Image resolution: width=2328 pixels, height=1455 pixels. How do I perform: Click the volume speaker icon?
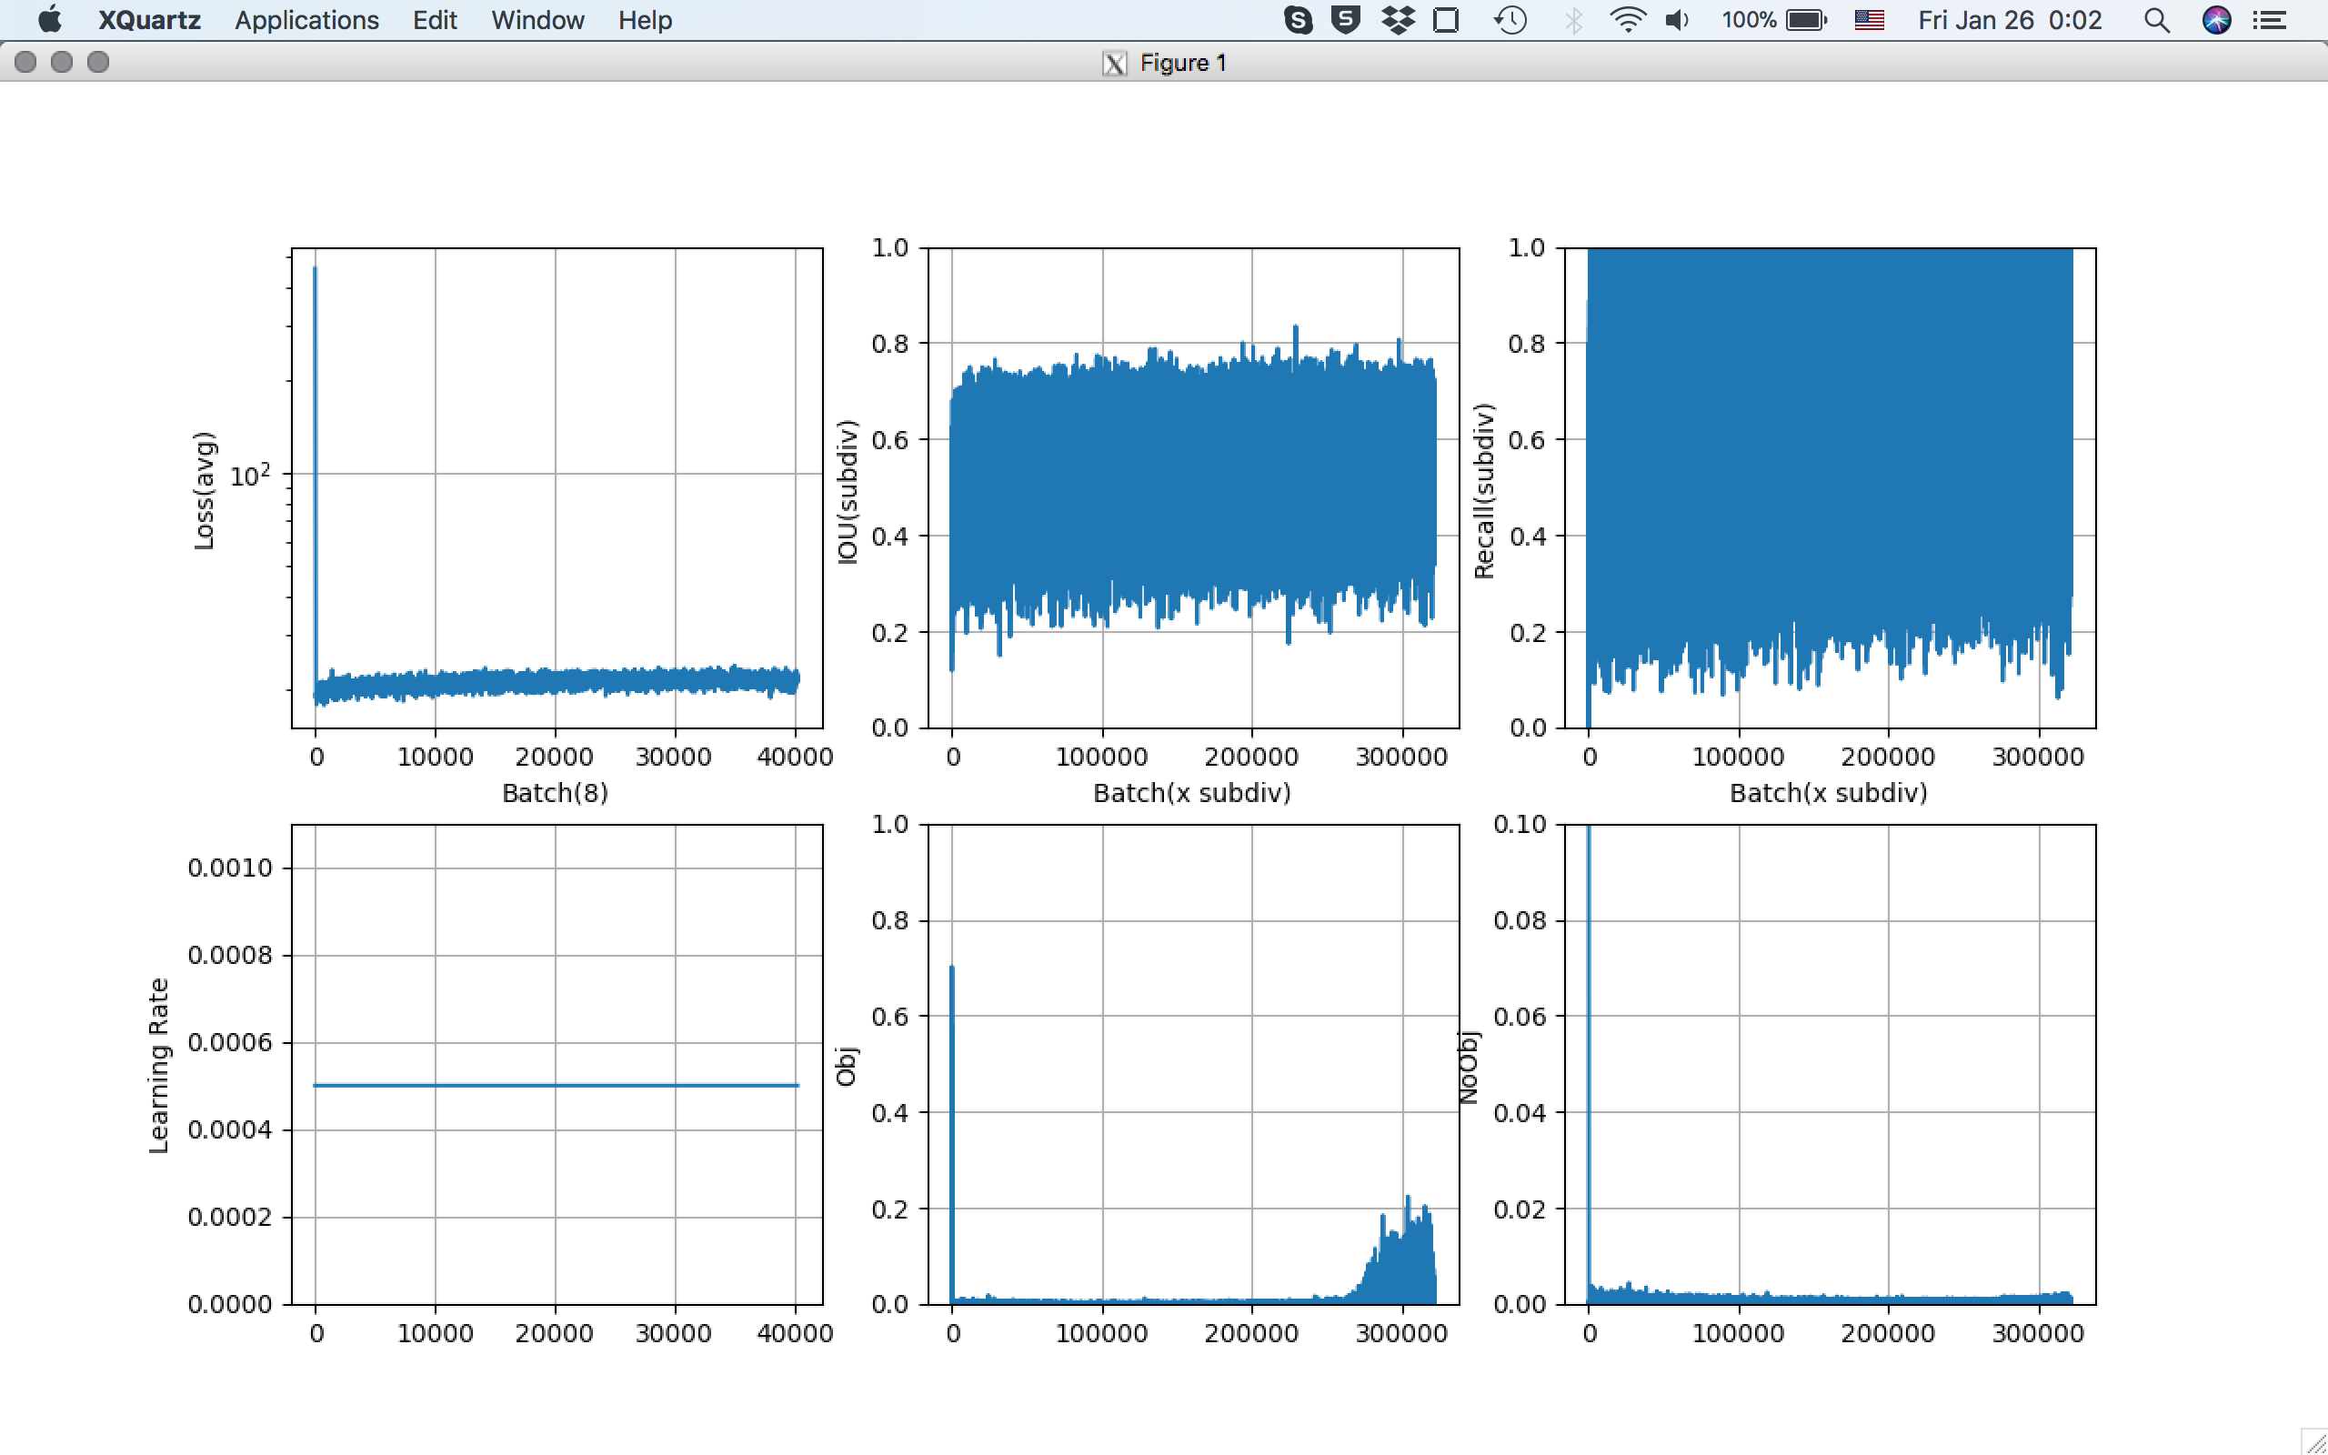coord(1677,20)
